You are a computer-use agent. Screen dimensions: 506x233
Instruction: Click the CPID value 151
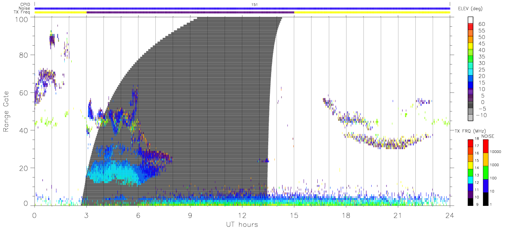pyautogui.click(x=254, y=5)
